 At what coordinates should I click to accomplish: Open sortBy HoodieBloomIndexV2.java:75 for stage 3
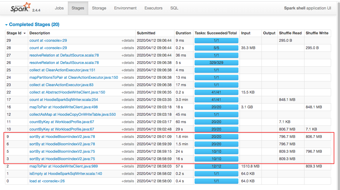pos(62,159)
